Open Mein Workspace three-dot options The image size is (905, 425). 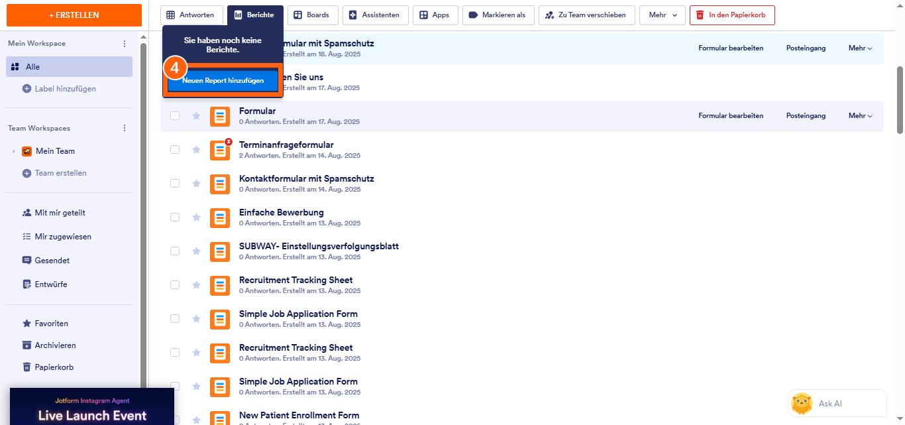(125, 44)
